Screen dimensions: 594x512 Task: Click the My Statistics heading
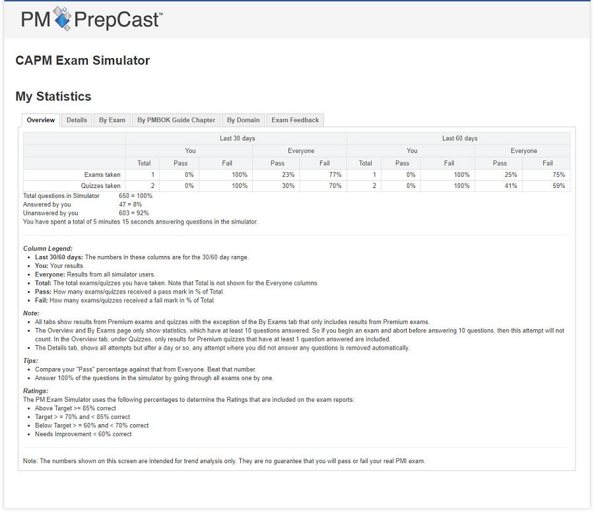[53, 96]
